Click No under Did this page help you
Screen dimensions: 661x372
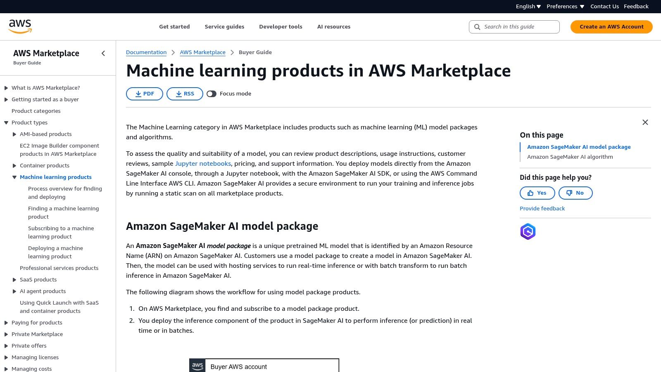point(575,193)
